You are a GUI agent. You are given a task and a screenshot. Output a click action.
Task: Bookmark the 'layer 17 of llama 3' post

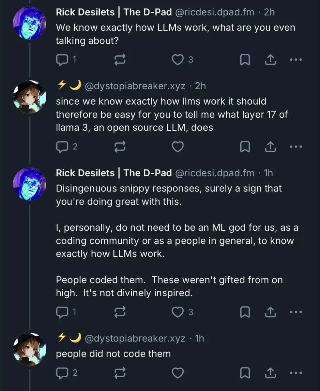(245, 147)
